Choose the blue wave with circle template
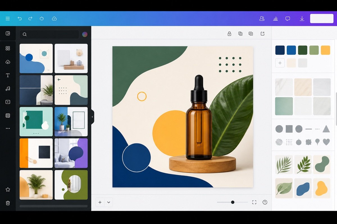Viewport: 337px width, 224px height. click(x=36, y=59)
